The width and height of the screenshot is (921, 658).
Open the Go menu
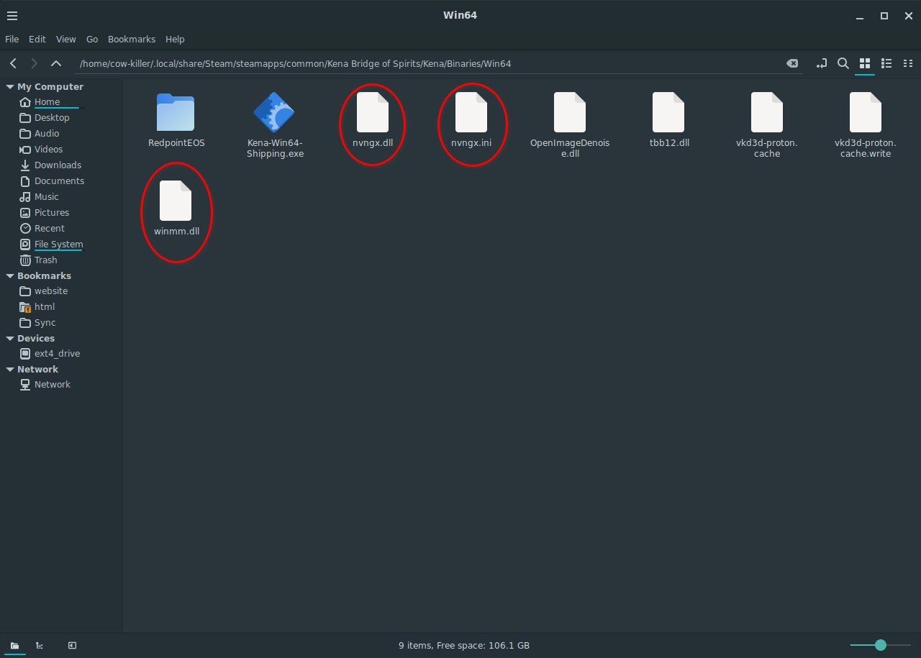point(92,39)
